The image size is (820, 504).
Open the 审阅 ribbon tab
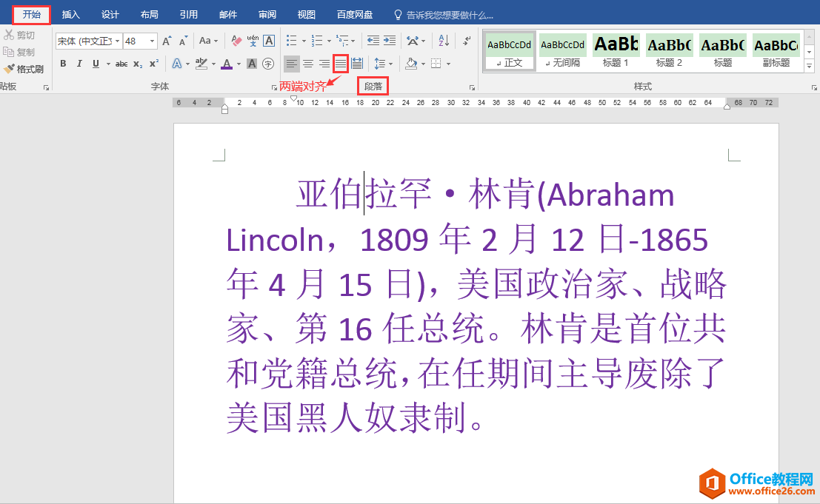tap(267, 15)
